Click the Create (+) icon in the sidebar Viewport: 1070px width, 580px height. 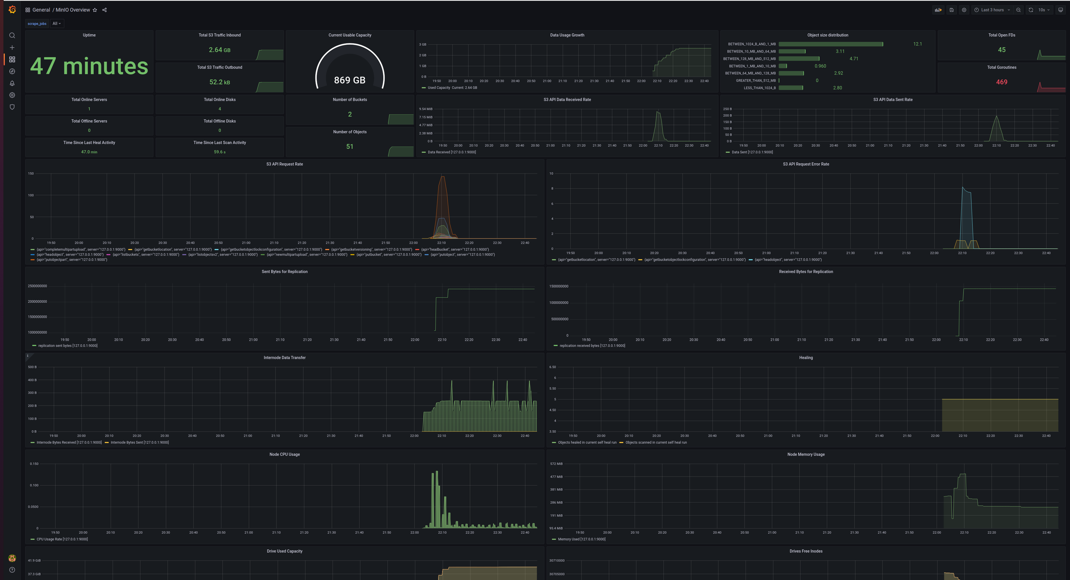[x=12, y=47]
